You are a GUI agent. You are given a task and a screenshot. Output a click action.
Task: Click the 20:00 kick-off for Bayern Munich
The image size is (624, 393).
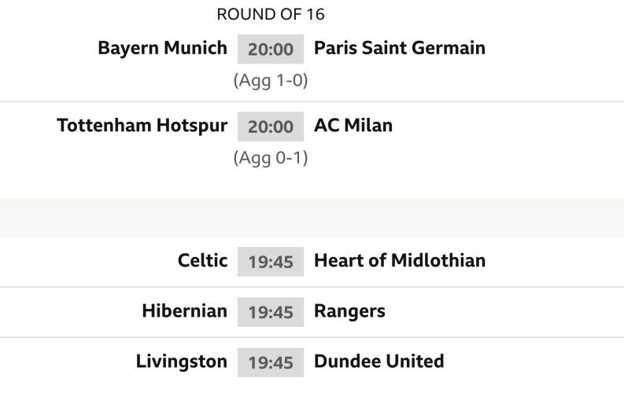click(x=271, y=50)
